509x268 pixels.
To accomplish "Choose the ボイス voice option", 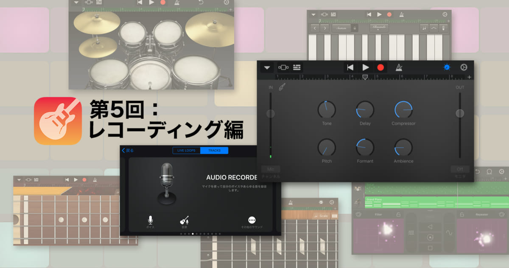I will click(150, 222).
